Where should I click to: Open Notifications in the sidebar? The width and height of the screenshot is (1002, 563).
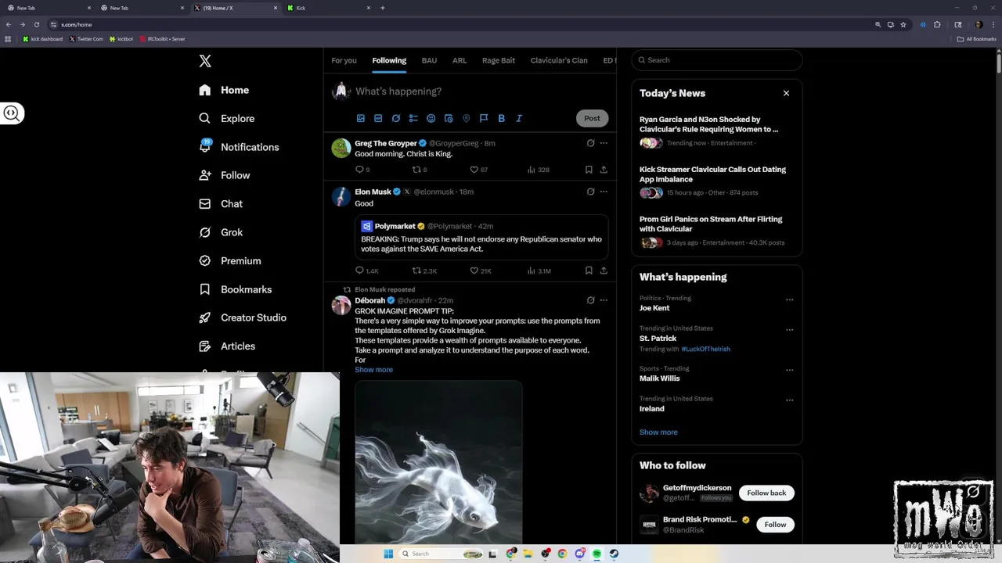tap(239, 147)
